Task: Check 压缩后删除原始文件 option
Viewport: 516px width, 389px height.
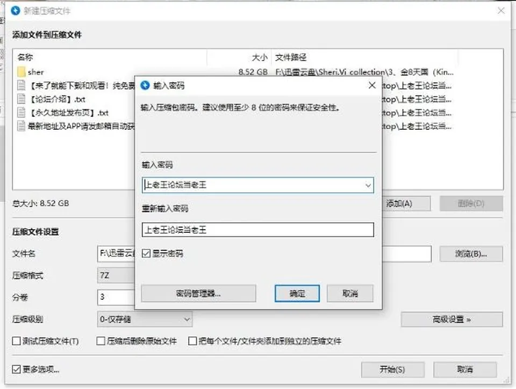Action: [101, 341]
